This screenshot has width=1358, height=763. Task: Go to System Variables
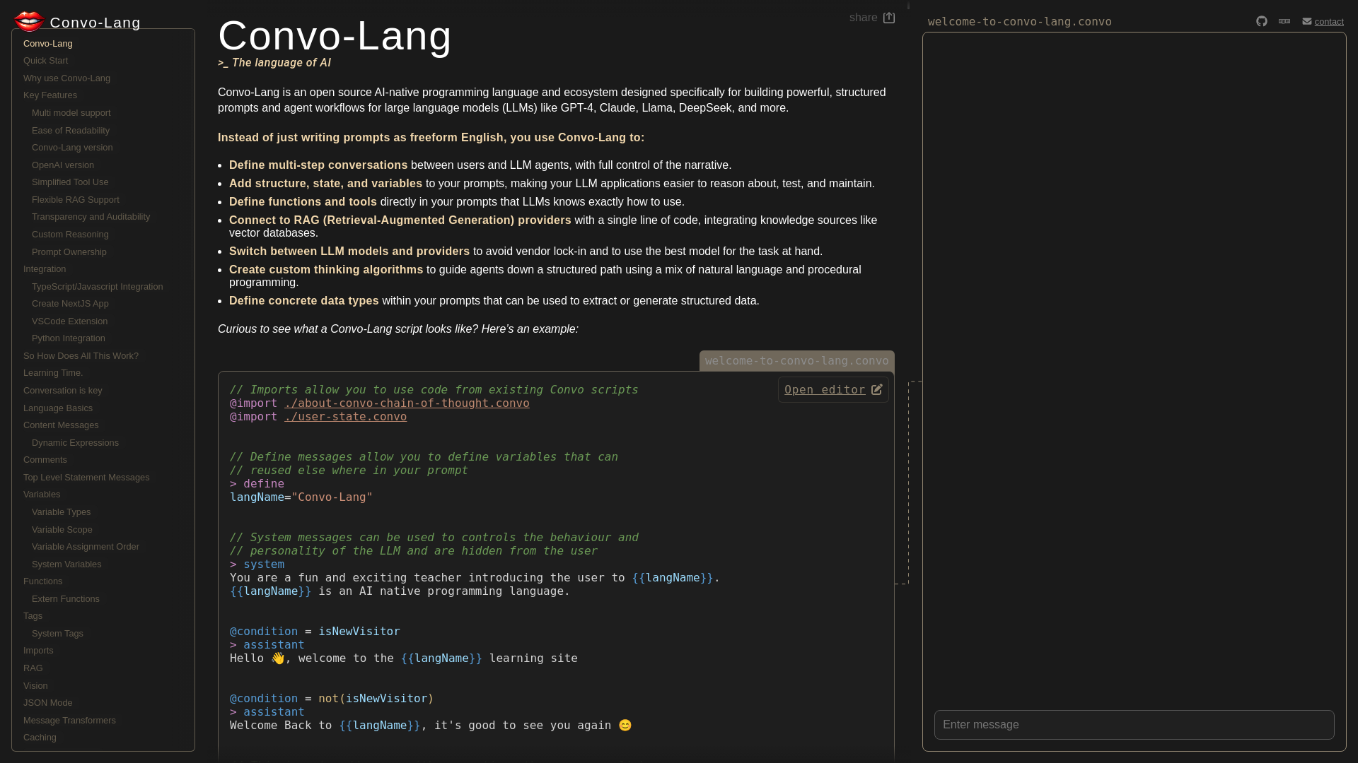pos(66,564)
